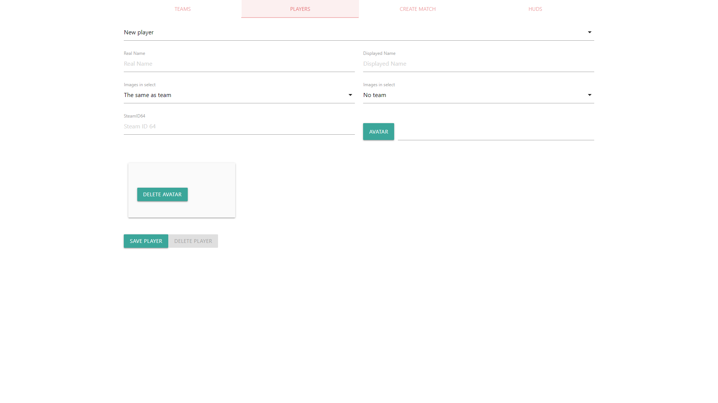
Task: Click into the Displayed Name field
Action: point(478,64)
